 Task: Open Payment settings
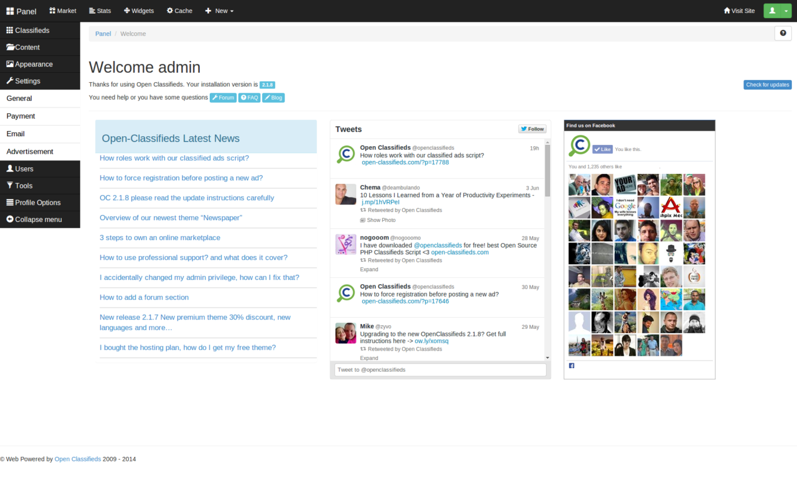coord(40,116)
